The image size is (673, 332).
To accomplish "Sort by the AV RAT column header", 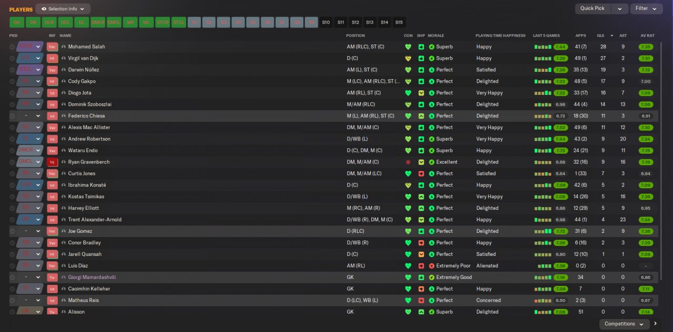I will (x=647, y=36).
